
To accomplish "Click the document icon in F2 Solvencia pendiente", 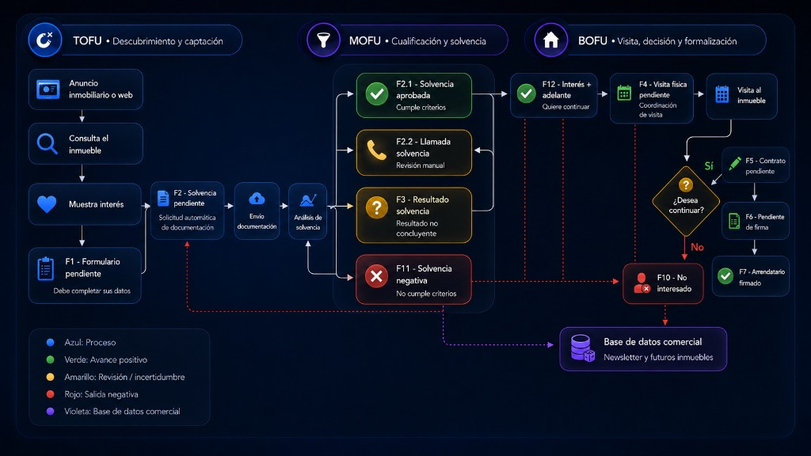I will click(163, 198).
